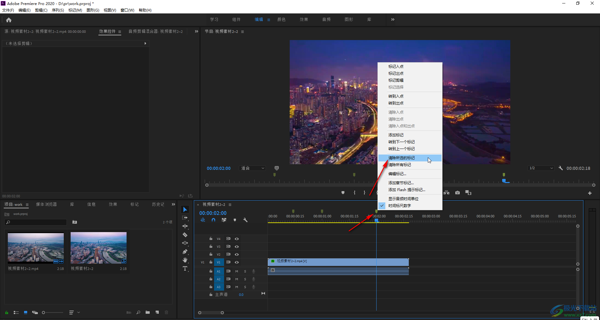Toggle project writable green lock
This screenshot has height=320, width=600.
click(x=7, y=312)
